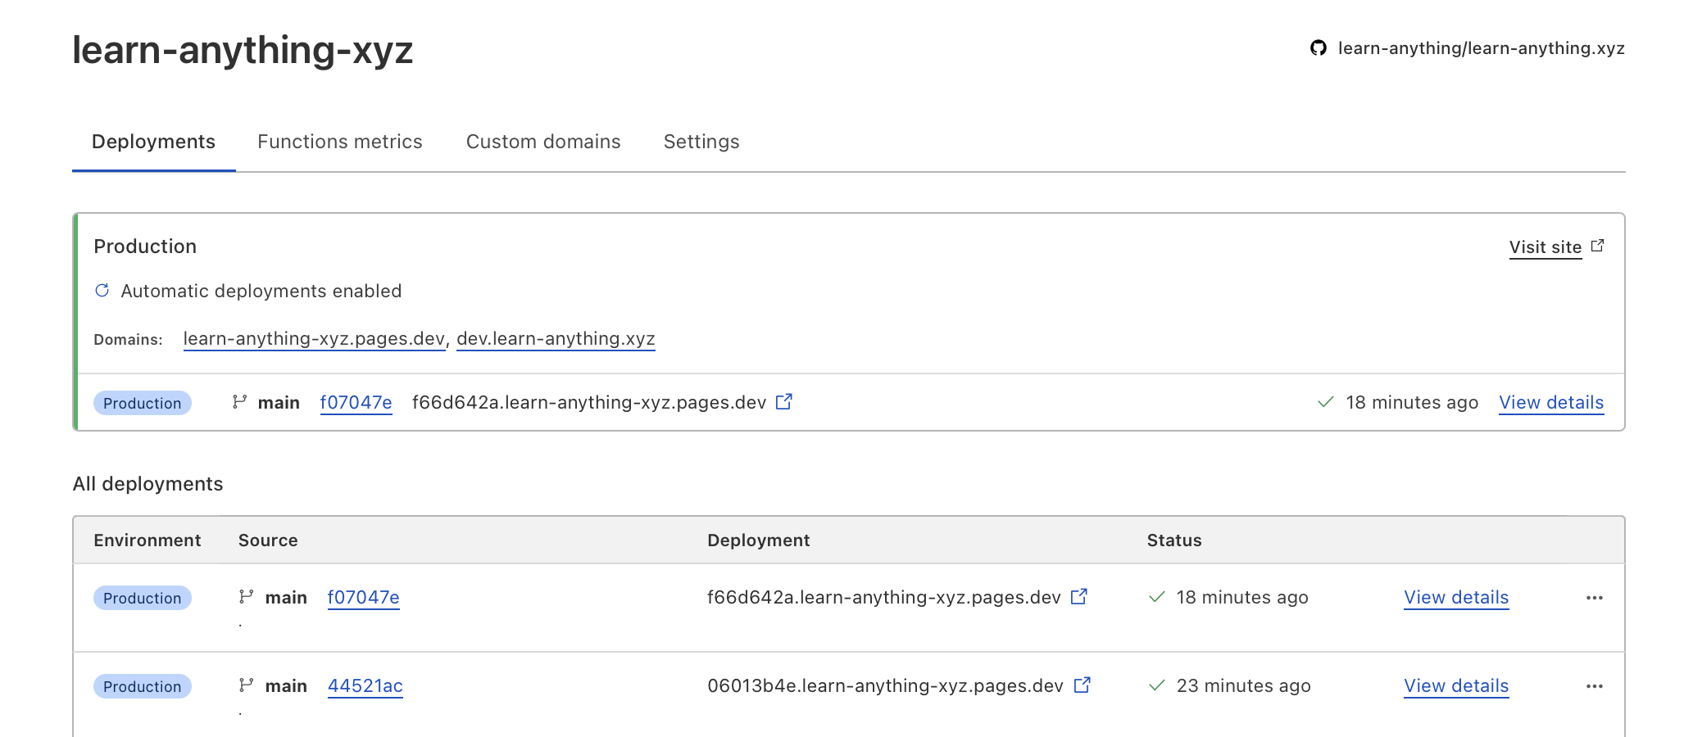
Task: Open the learn-anything/learn-anything.xyz repository link
Action: [1481, 48]
